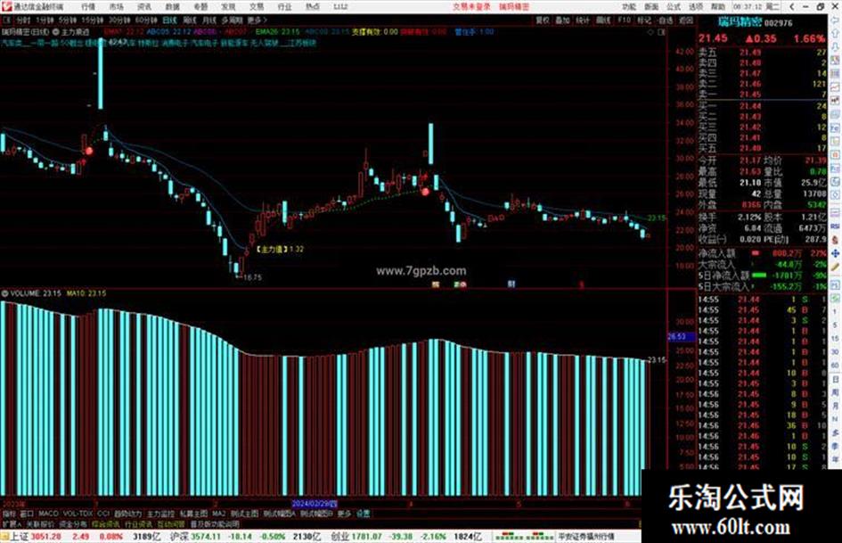Select the 多周期 multi-period tab

coord(232,21)
